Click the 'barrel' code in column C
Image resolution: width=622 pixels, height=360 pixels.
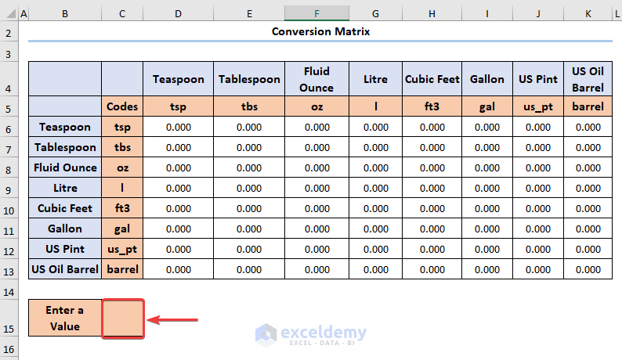pyautogui.click(x=122, y=269)
